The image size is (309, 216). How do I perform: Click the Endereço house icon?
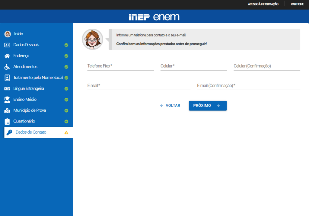pyautogui.click(x=7, y=56)
